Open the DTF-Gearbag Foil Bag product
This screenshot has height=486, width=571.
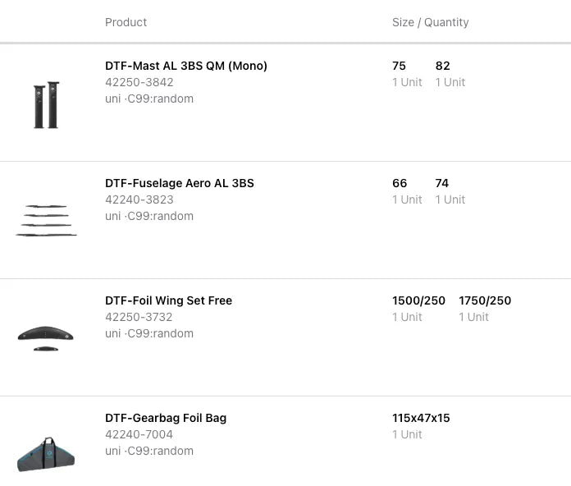(166, 418)
